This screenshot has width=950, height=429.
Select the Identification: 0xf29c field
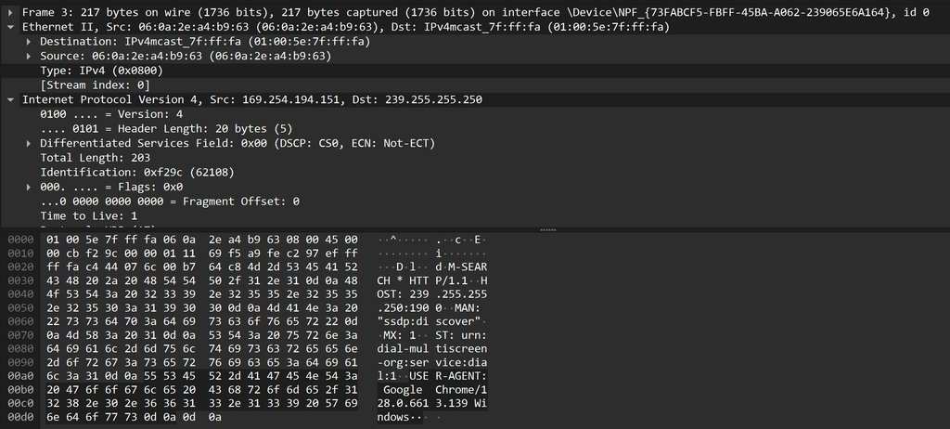(x=475, y=173)
